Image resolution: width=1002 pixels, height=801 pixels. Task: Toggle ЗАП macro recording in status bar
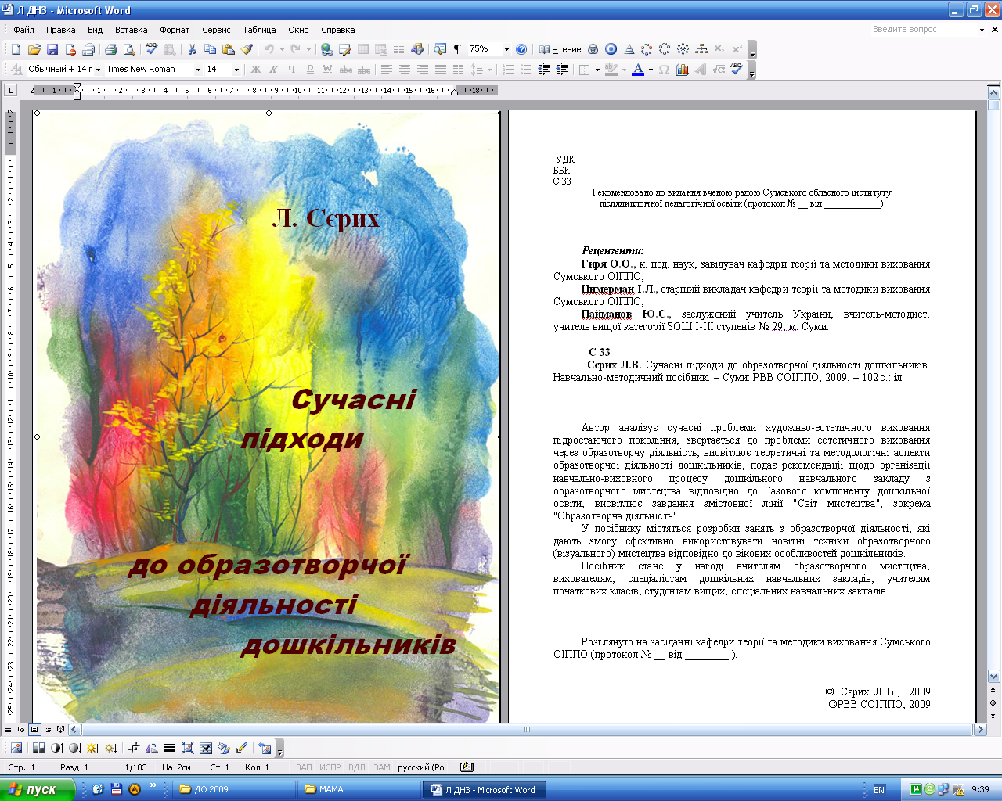(304, 767)
